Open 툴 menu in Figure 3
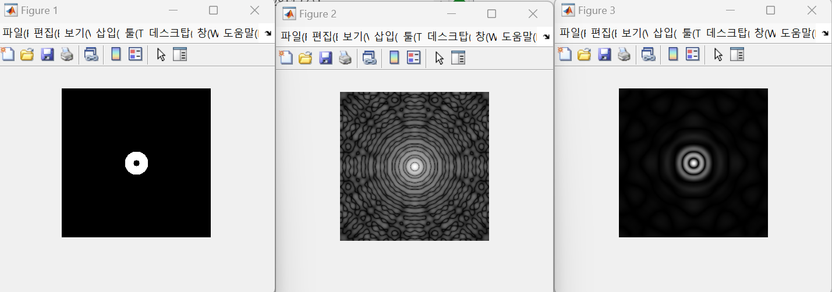 pyautogui.click(x=692, y=33)
